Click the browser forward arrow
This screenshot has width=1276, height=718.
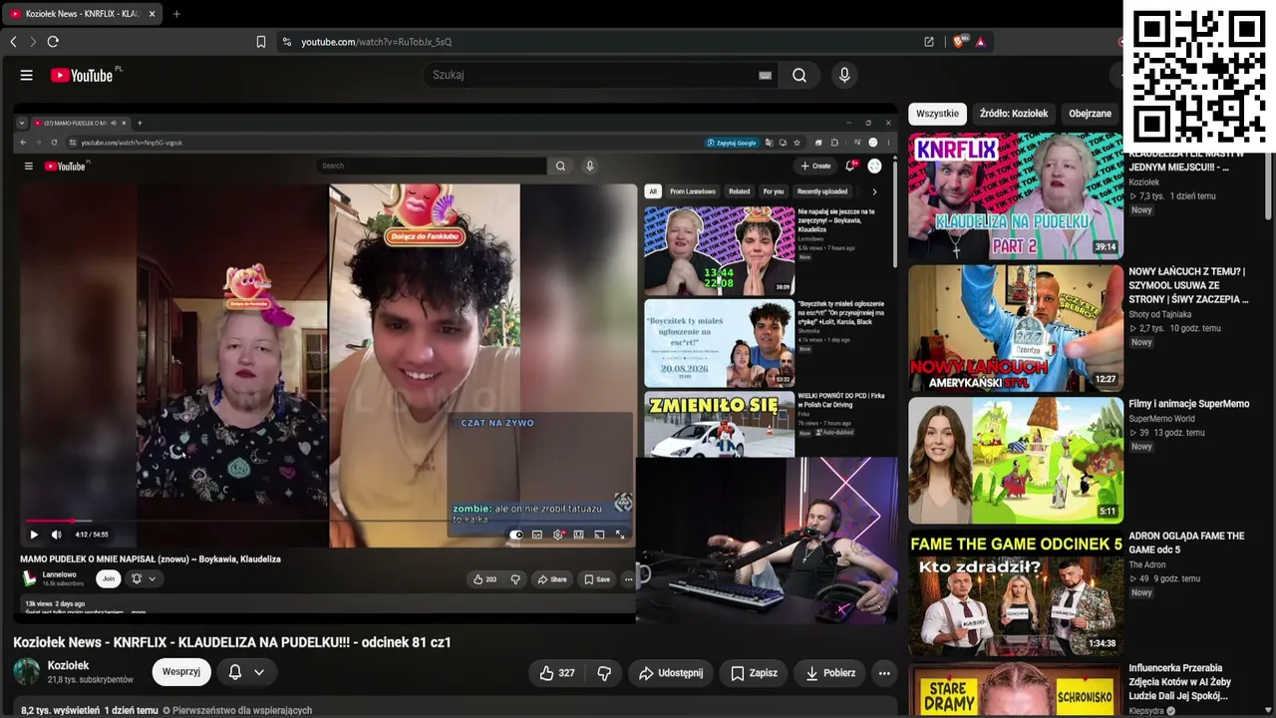click(32, 42)
